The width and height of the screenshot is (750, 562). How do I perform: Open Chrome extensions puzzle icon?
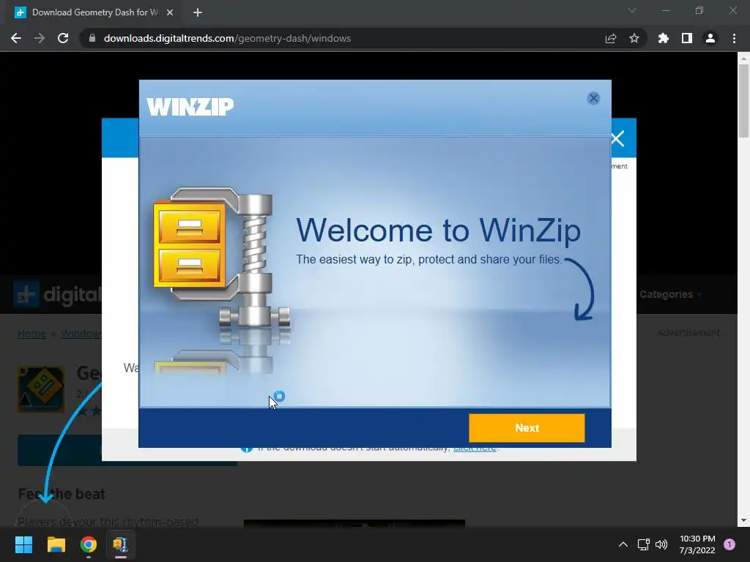click(664, 38)
